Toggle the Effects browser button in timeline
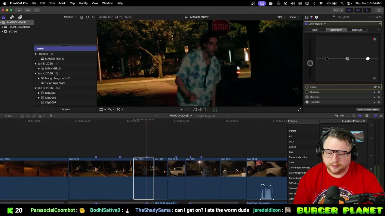 pyautogui.click(x=375, y=116)
